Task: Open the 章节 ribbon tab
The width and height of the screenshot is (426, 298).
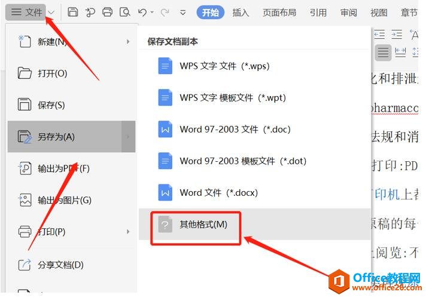Action: 409,13
